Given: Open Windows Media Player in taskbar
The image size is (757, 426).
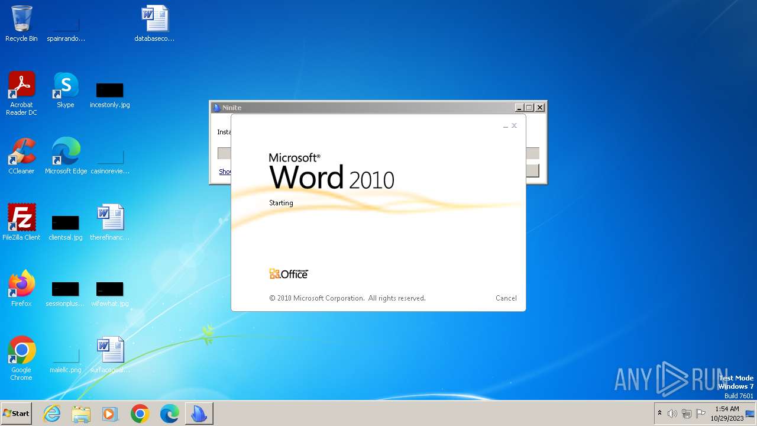Looking at the screenshot, I should coord(110,414).
